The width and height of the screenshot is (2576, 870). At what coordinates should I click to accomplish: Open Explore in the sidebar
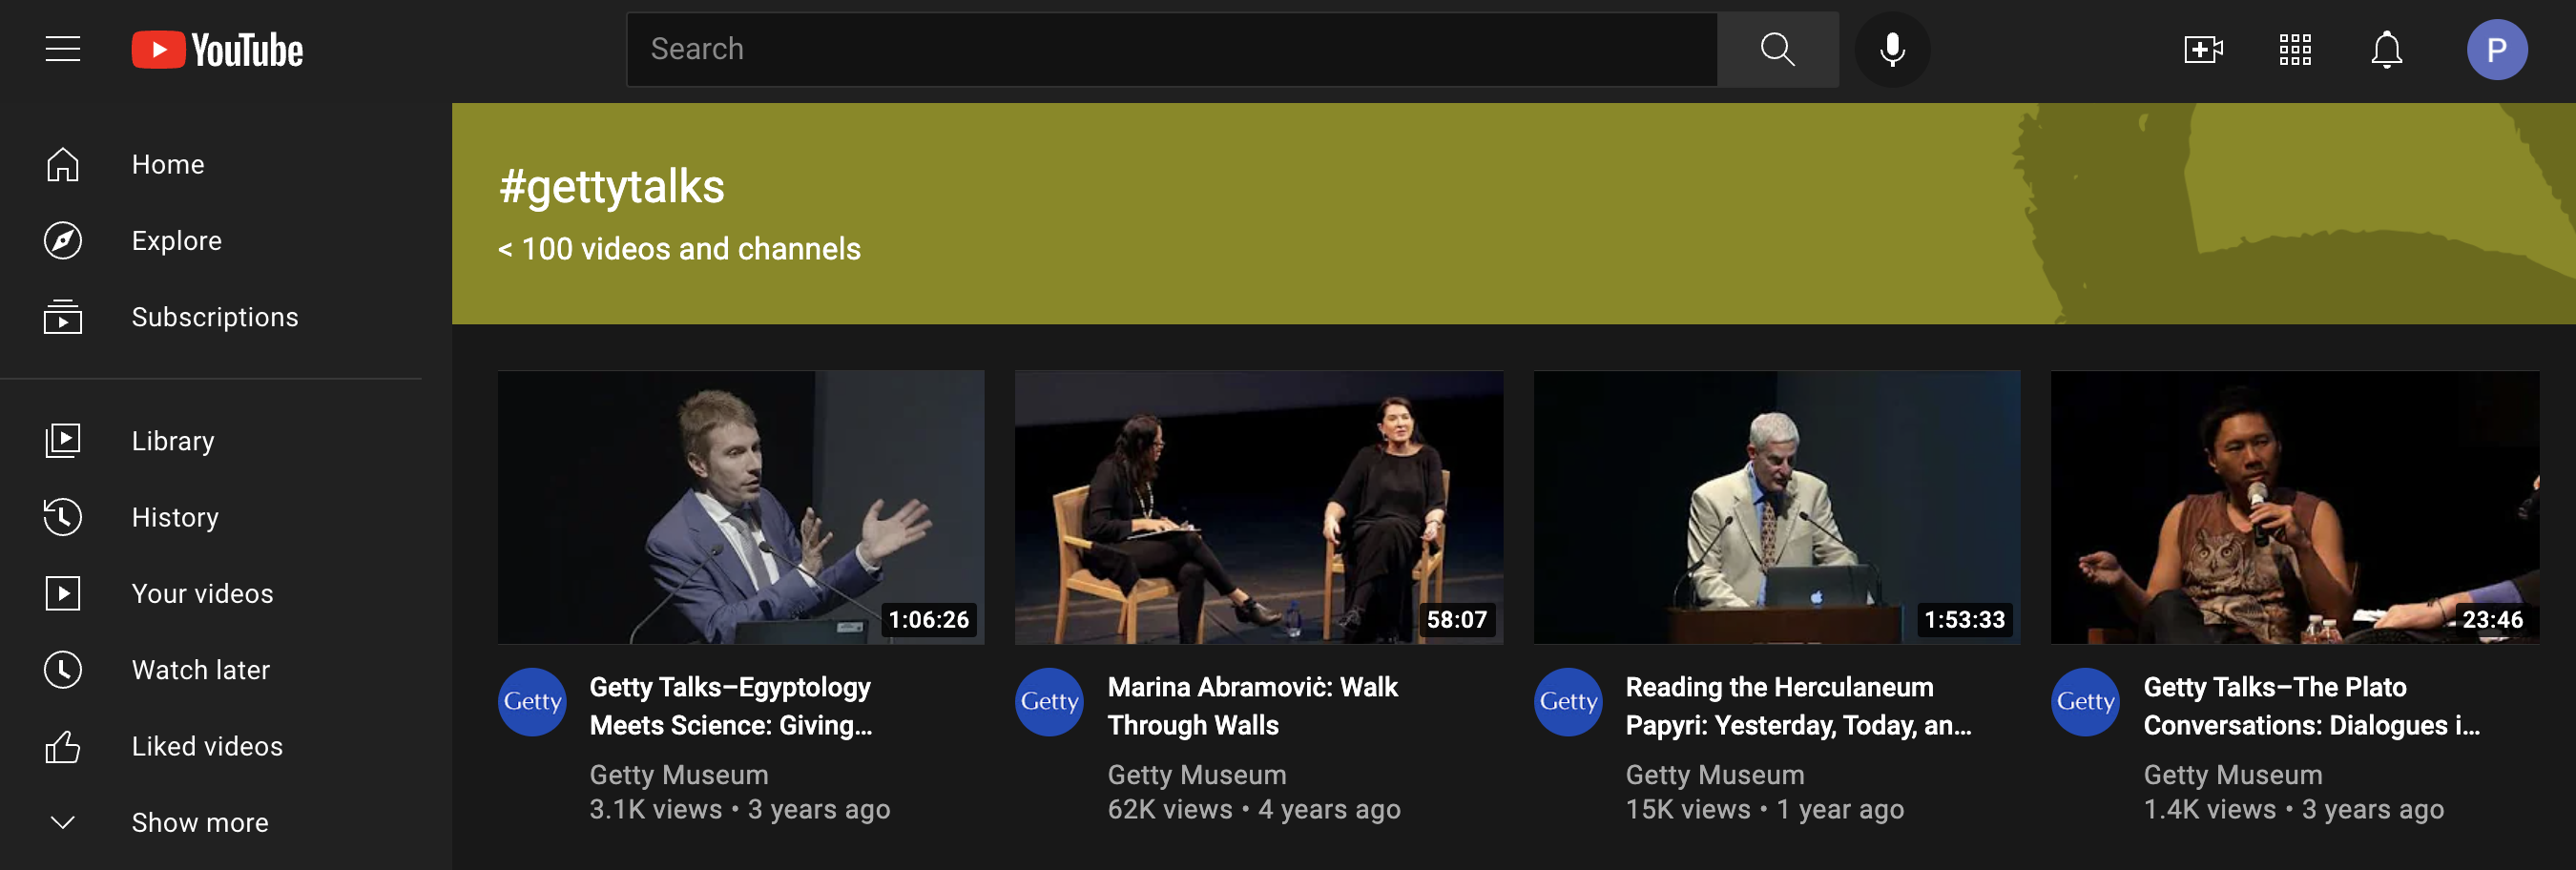point(176,240)
